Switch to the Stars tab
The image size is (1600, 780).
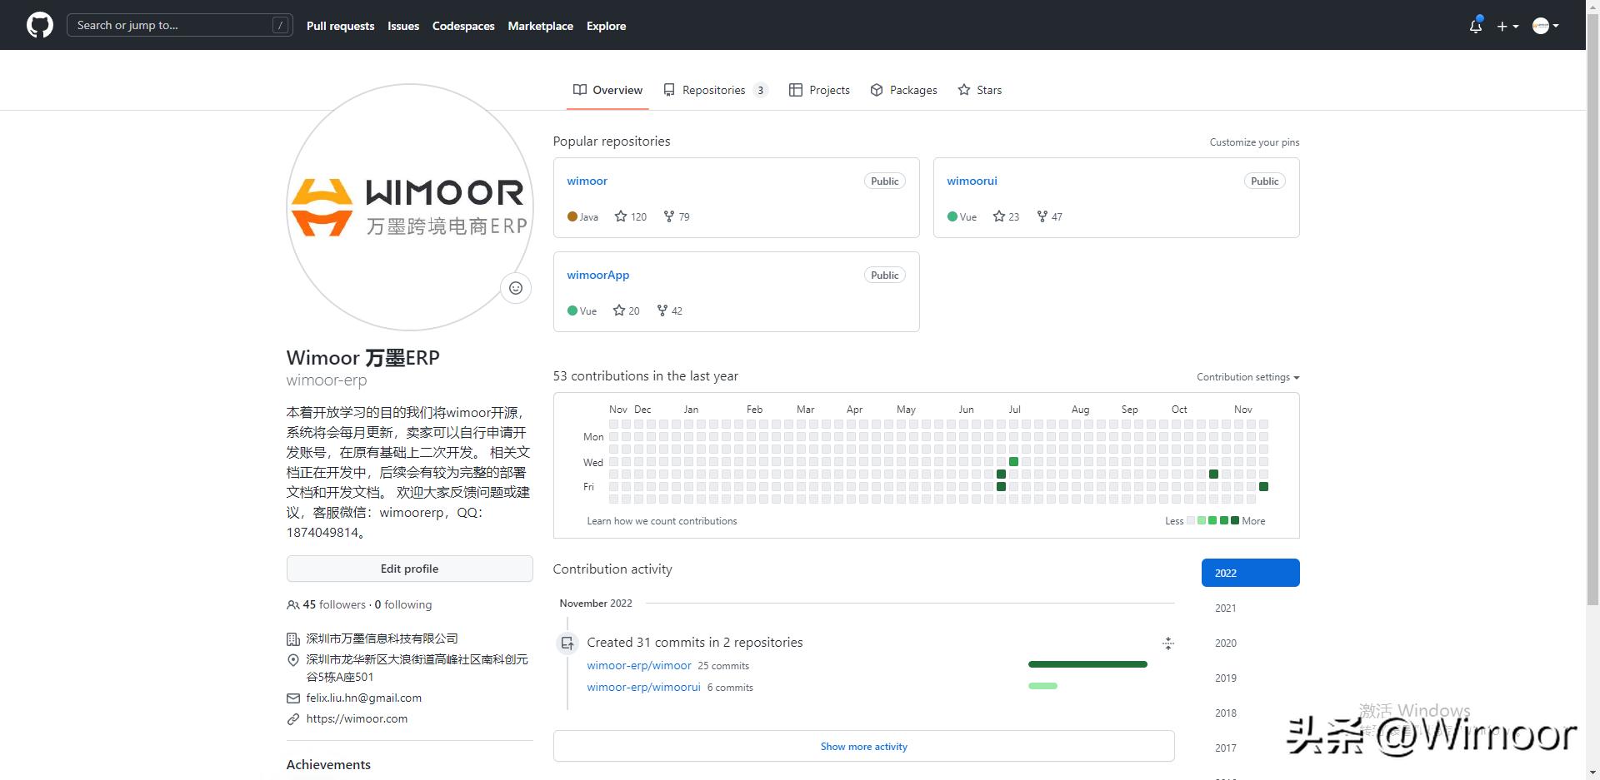pyautogui.click(x=979, y=90)
